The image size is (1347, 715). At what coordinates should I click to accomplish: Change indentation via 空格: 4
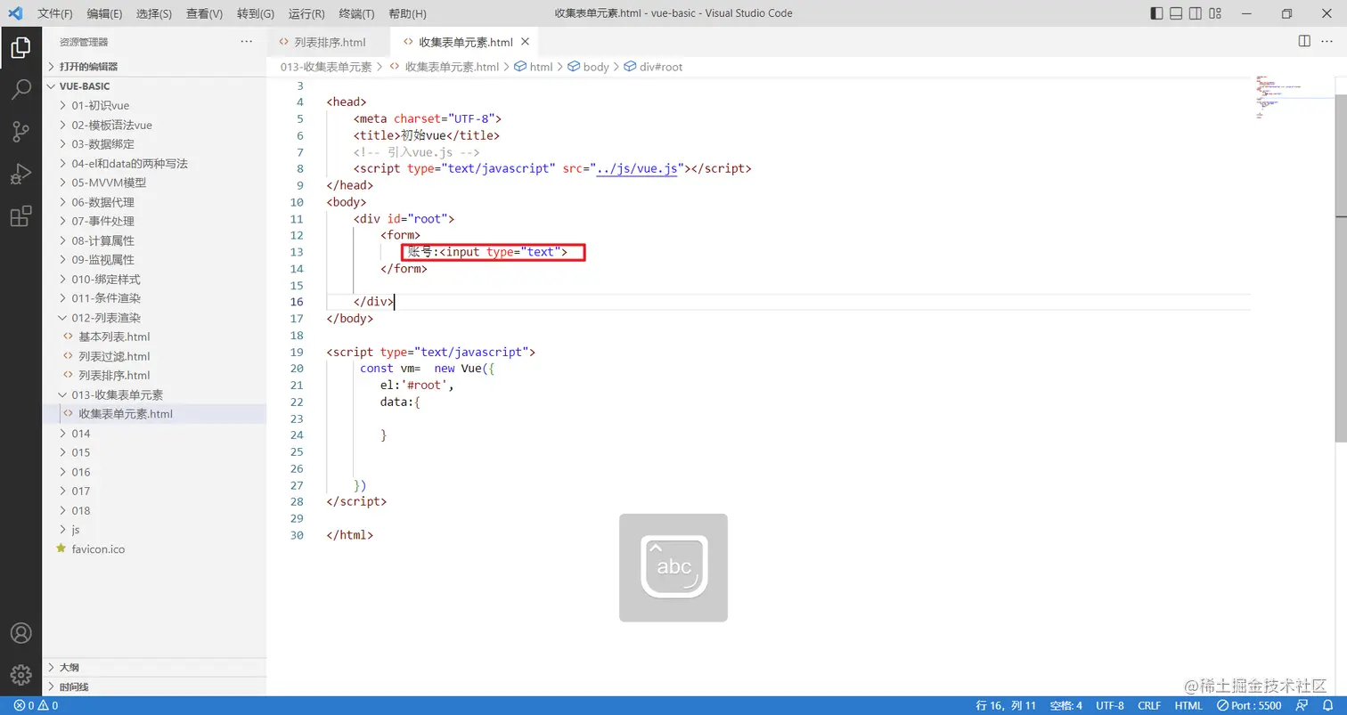pos(1065,705)
